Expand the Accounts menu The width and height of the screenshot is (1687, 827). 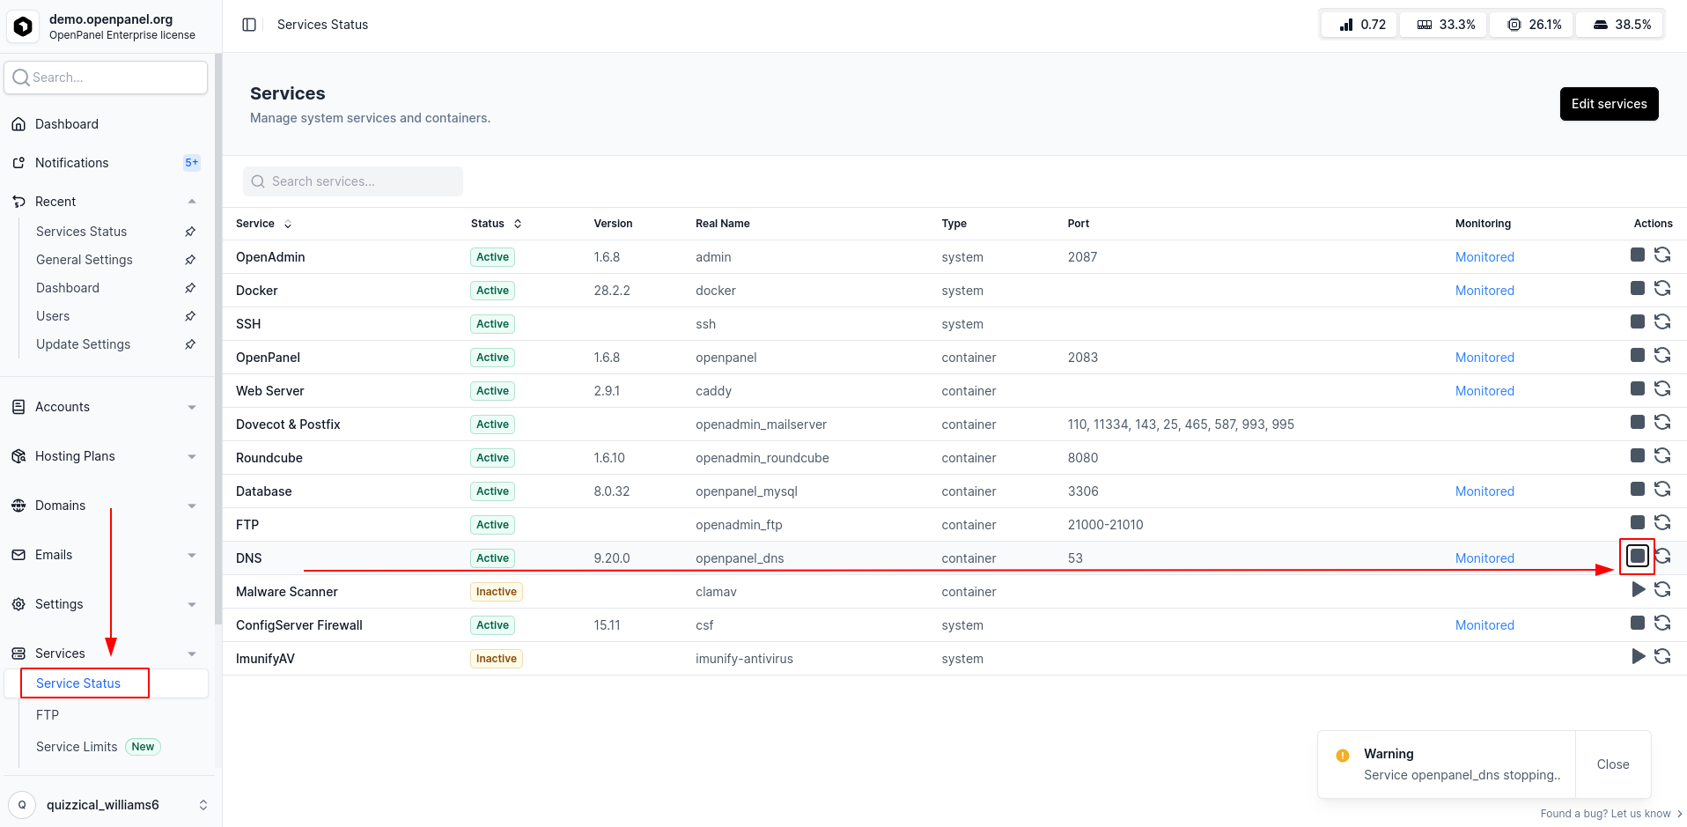pos(192,407)
